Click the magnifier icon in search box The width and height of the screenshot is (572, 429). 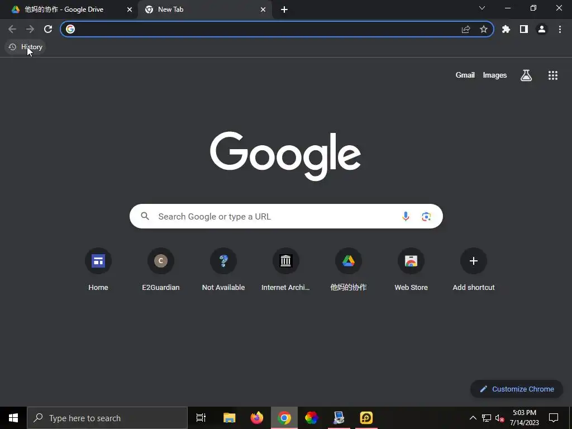pyautogui.click(x=145, y=216)
